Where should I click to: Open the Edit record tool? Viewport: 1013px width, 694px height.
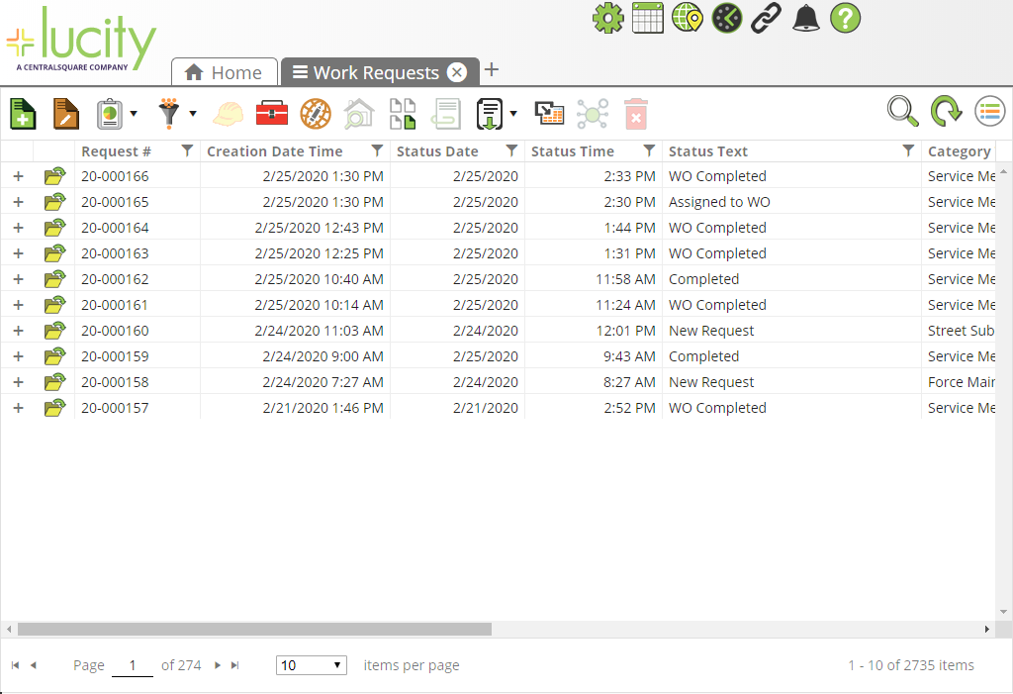pos(65,113)
